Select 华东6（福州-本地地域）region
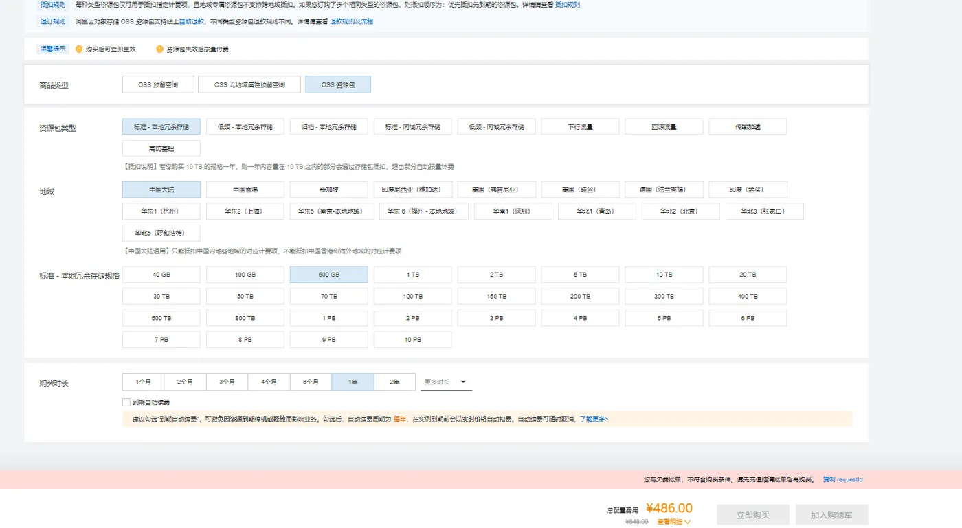The width and height of the screenshot is (962, 528). [424, 211]
